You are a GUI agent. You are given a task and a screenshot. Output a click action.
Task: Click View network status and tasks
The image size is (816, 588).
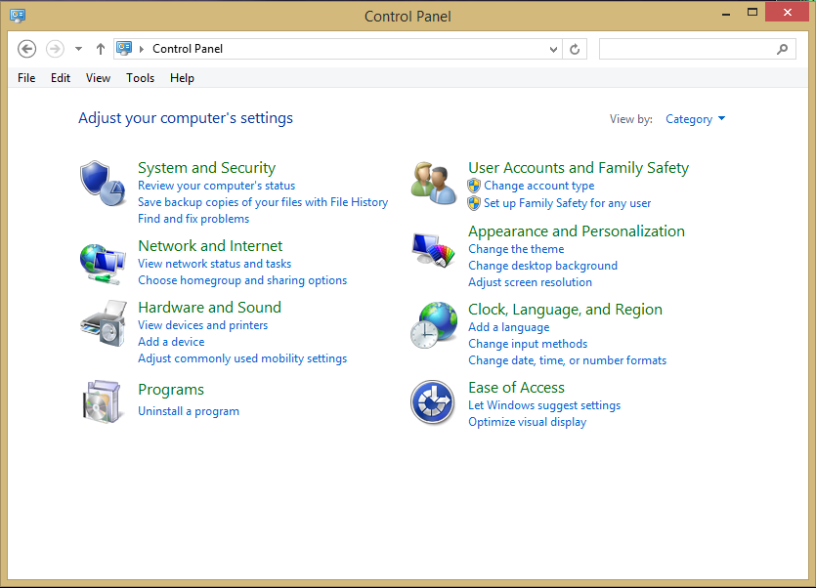[214, 264]
